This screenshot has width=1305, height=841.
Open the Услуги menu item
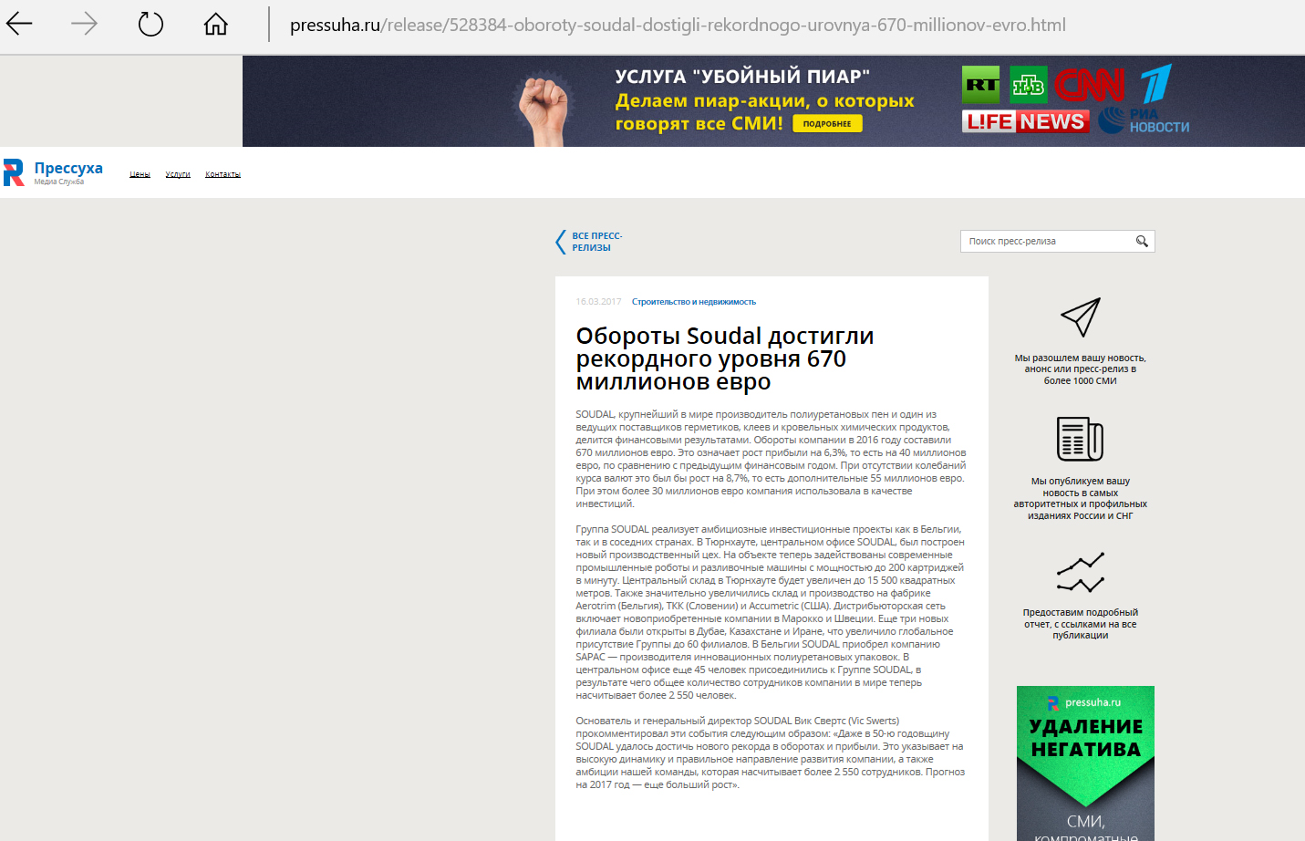click(x=178, y=174)
